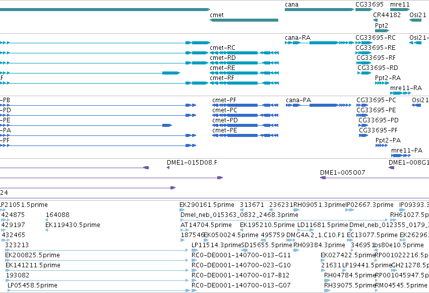Select RC0-DE0001-140700-013-G07 feature

pos(194,290)
